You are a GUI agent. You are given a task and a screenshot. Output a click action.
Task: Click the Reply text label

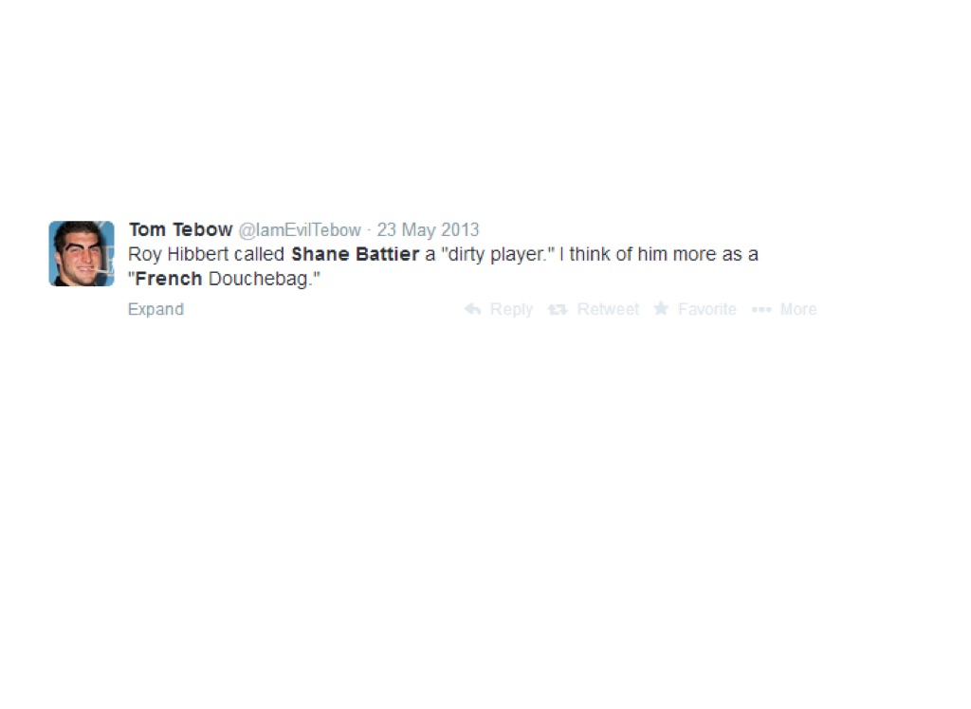[x=511, y=309]
